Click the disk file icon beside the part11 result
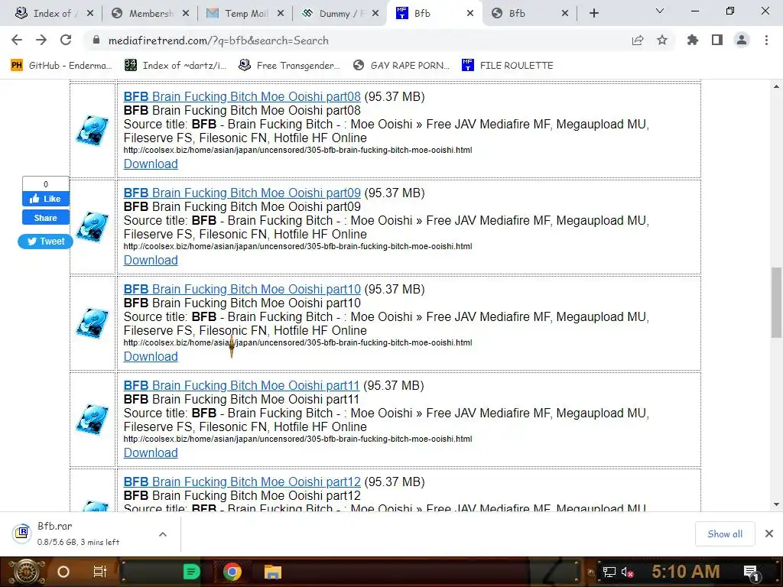Image resolution: width=783 pixels, height=587 pixels. [x=93, y=420]
